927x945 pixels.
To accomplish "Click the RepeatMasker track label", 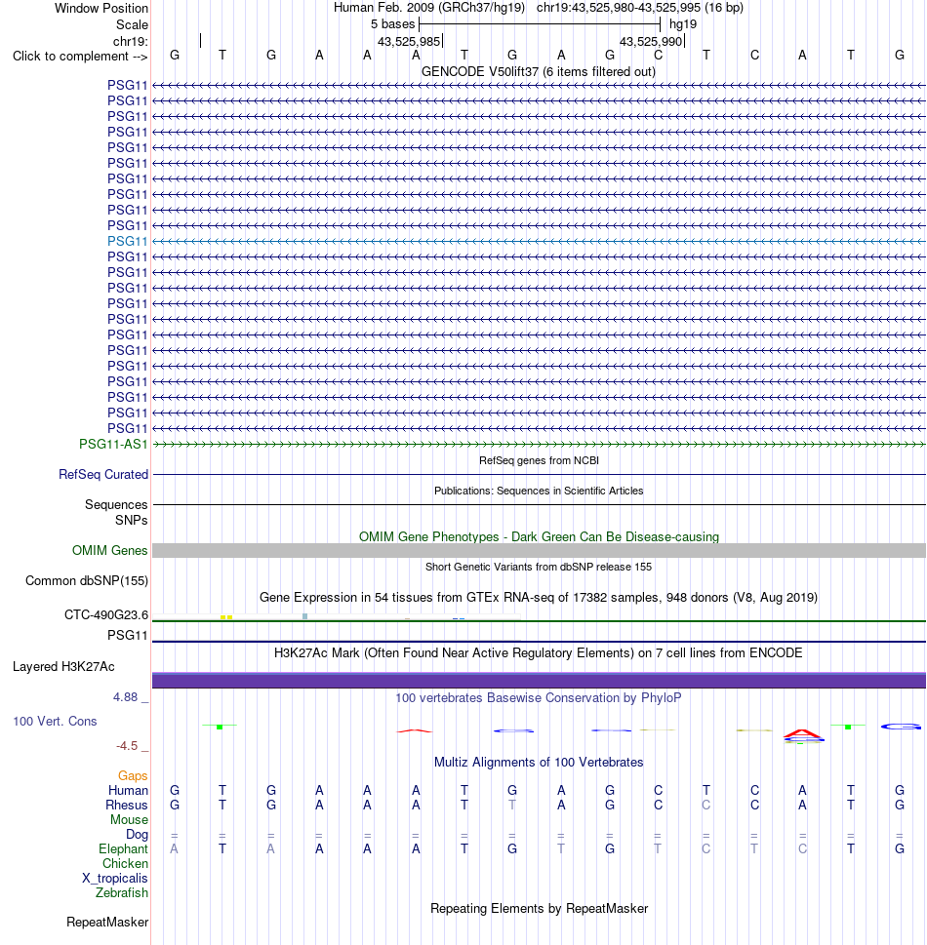I will pyautogui.click(x=107, y=923).
